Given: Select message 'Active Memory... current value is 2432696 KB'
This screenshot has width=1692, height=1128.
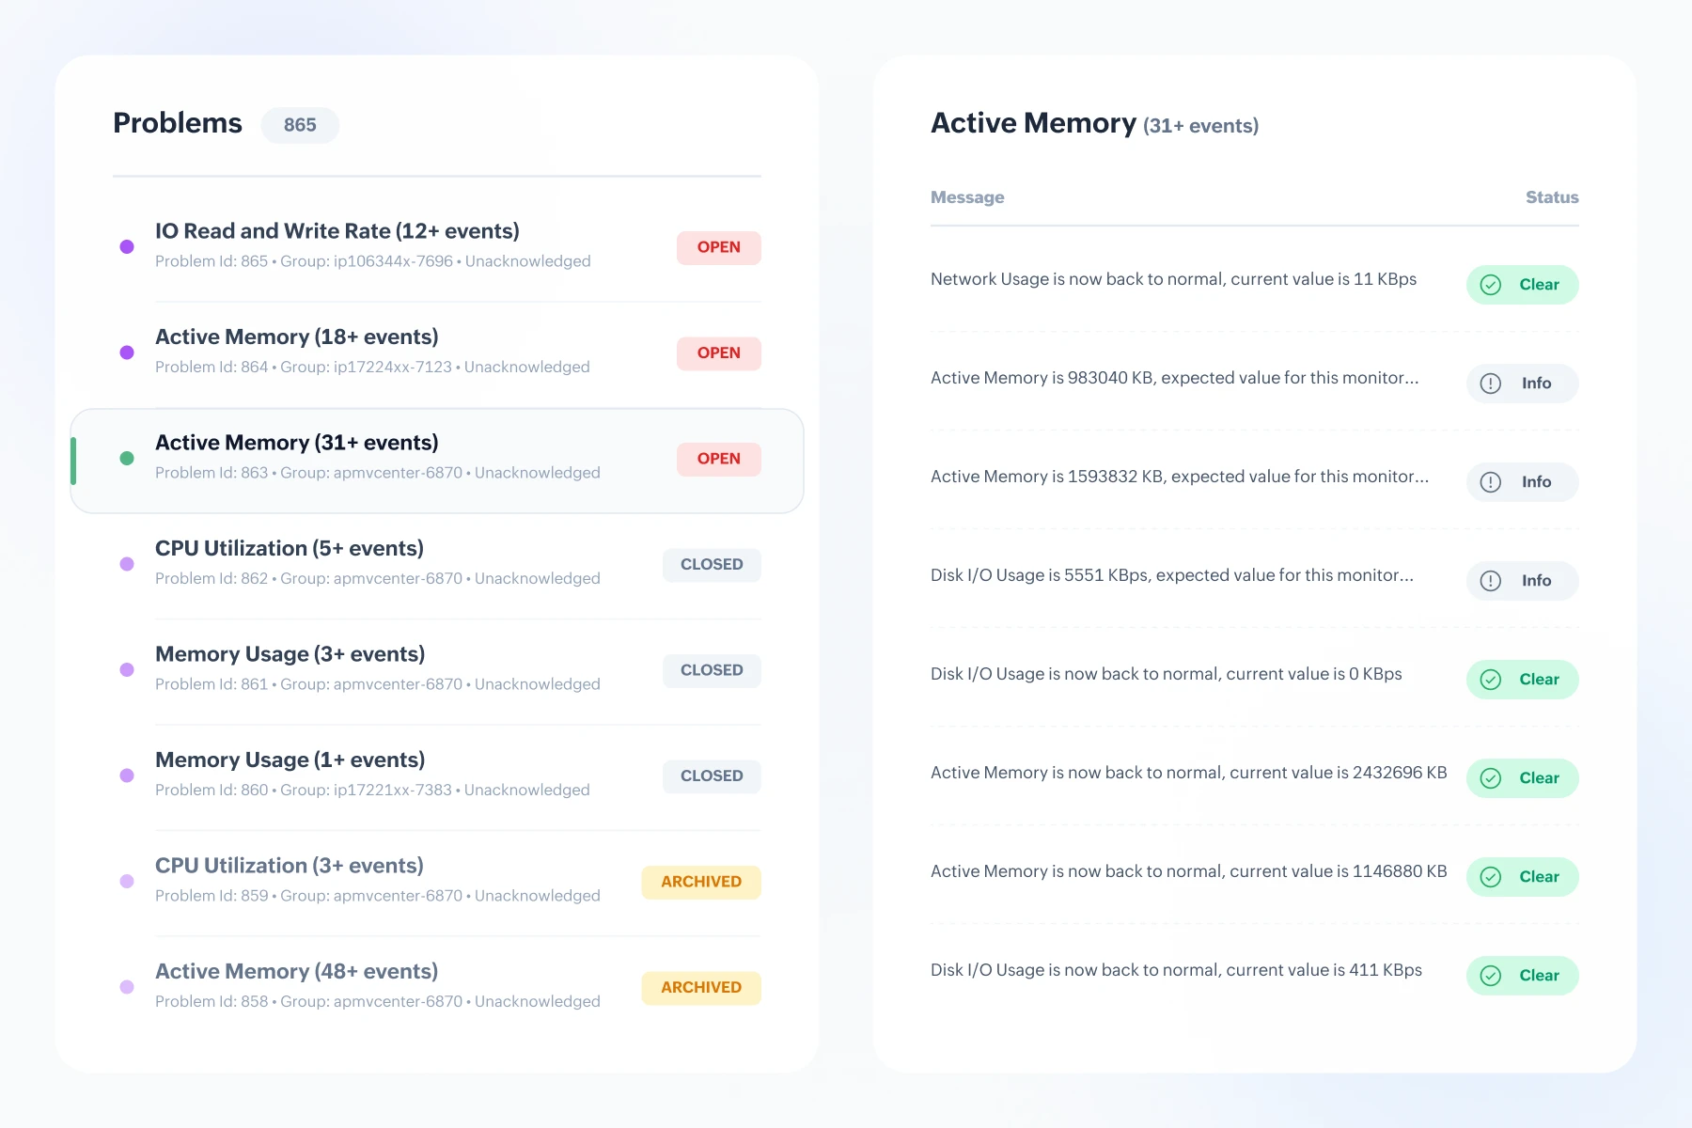Looking at the screenshot, I should [x=1189, y=773].
